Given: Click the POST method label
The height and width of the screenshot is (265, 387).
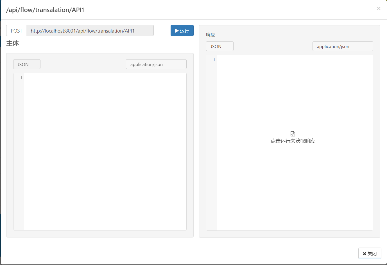Looking at the screenshot, I should point(17,31).
